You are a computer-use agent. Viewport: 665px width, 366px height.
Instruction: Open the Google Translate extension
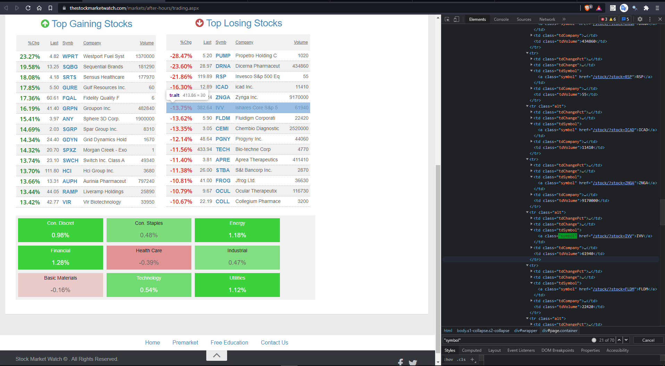click(x=624, y=8)
